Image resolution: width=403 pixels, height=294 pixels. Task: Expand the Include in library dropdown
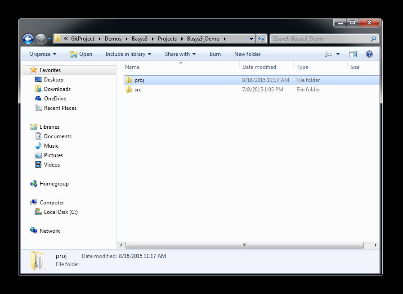pyautogui.click(x=128, y=54)
